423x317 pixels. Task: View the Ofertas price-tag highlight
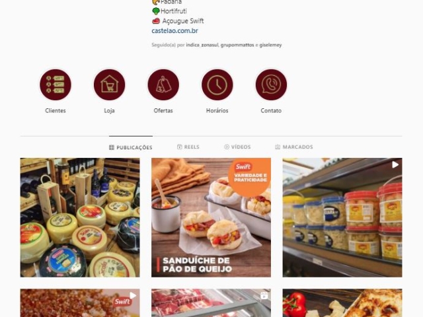tap(163, 85)
